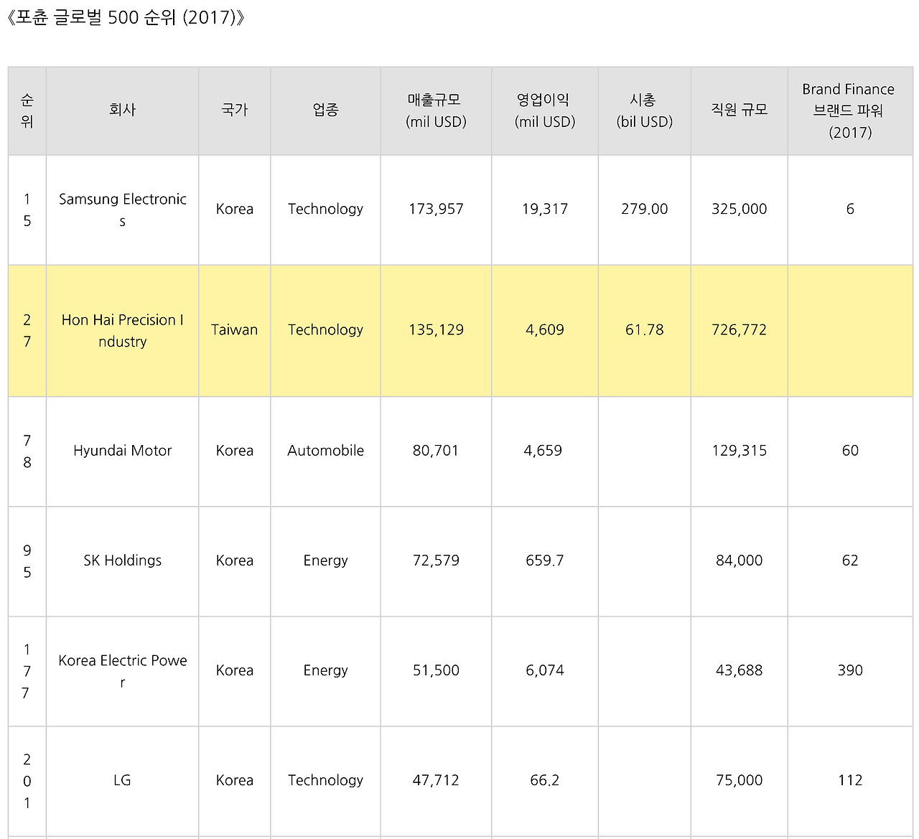Select rank 27 in the Hon Hai row
Screen dimensions: 919x839
click(27, 331)
